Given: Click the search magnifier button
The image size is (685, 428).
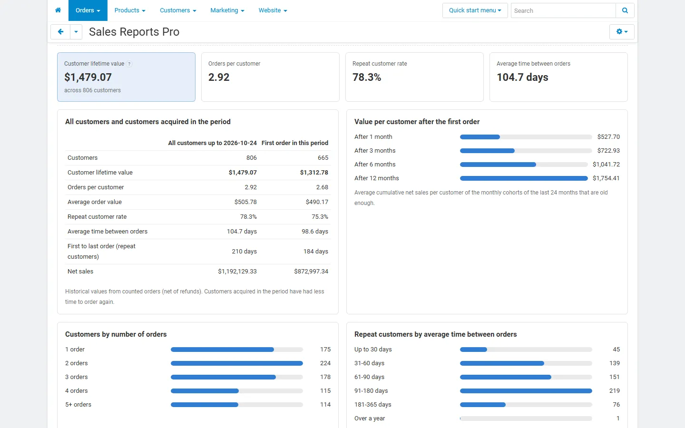Looking at the screenshot, I should tap(625, 10).
